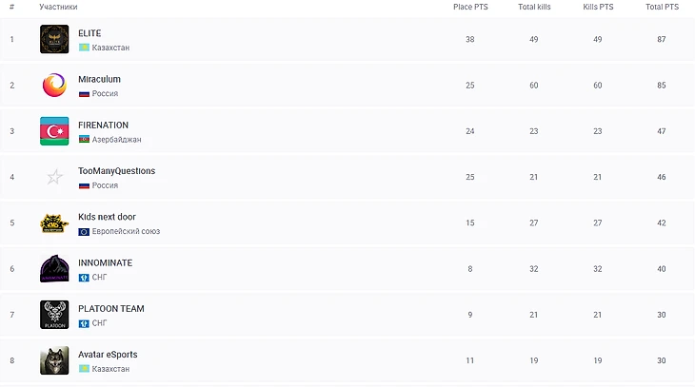This screenshot has height=387, width=695.
Task: Click the Russia flag under Miraculum
Action: pos(84,93)
